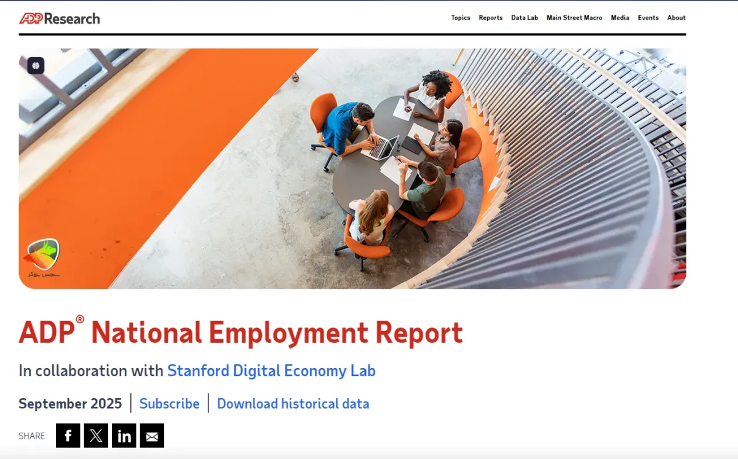Click the September 2025 date text
738x459 pixels.
70,404
